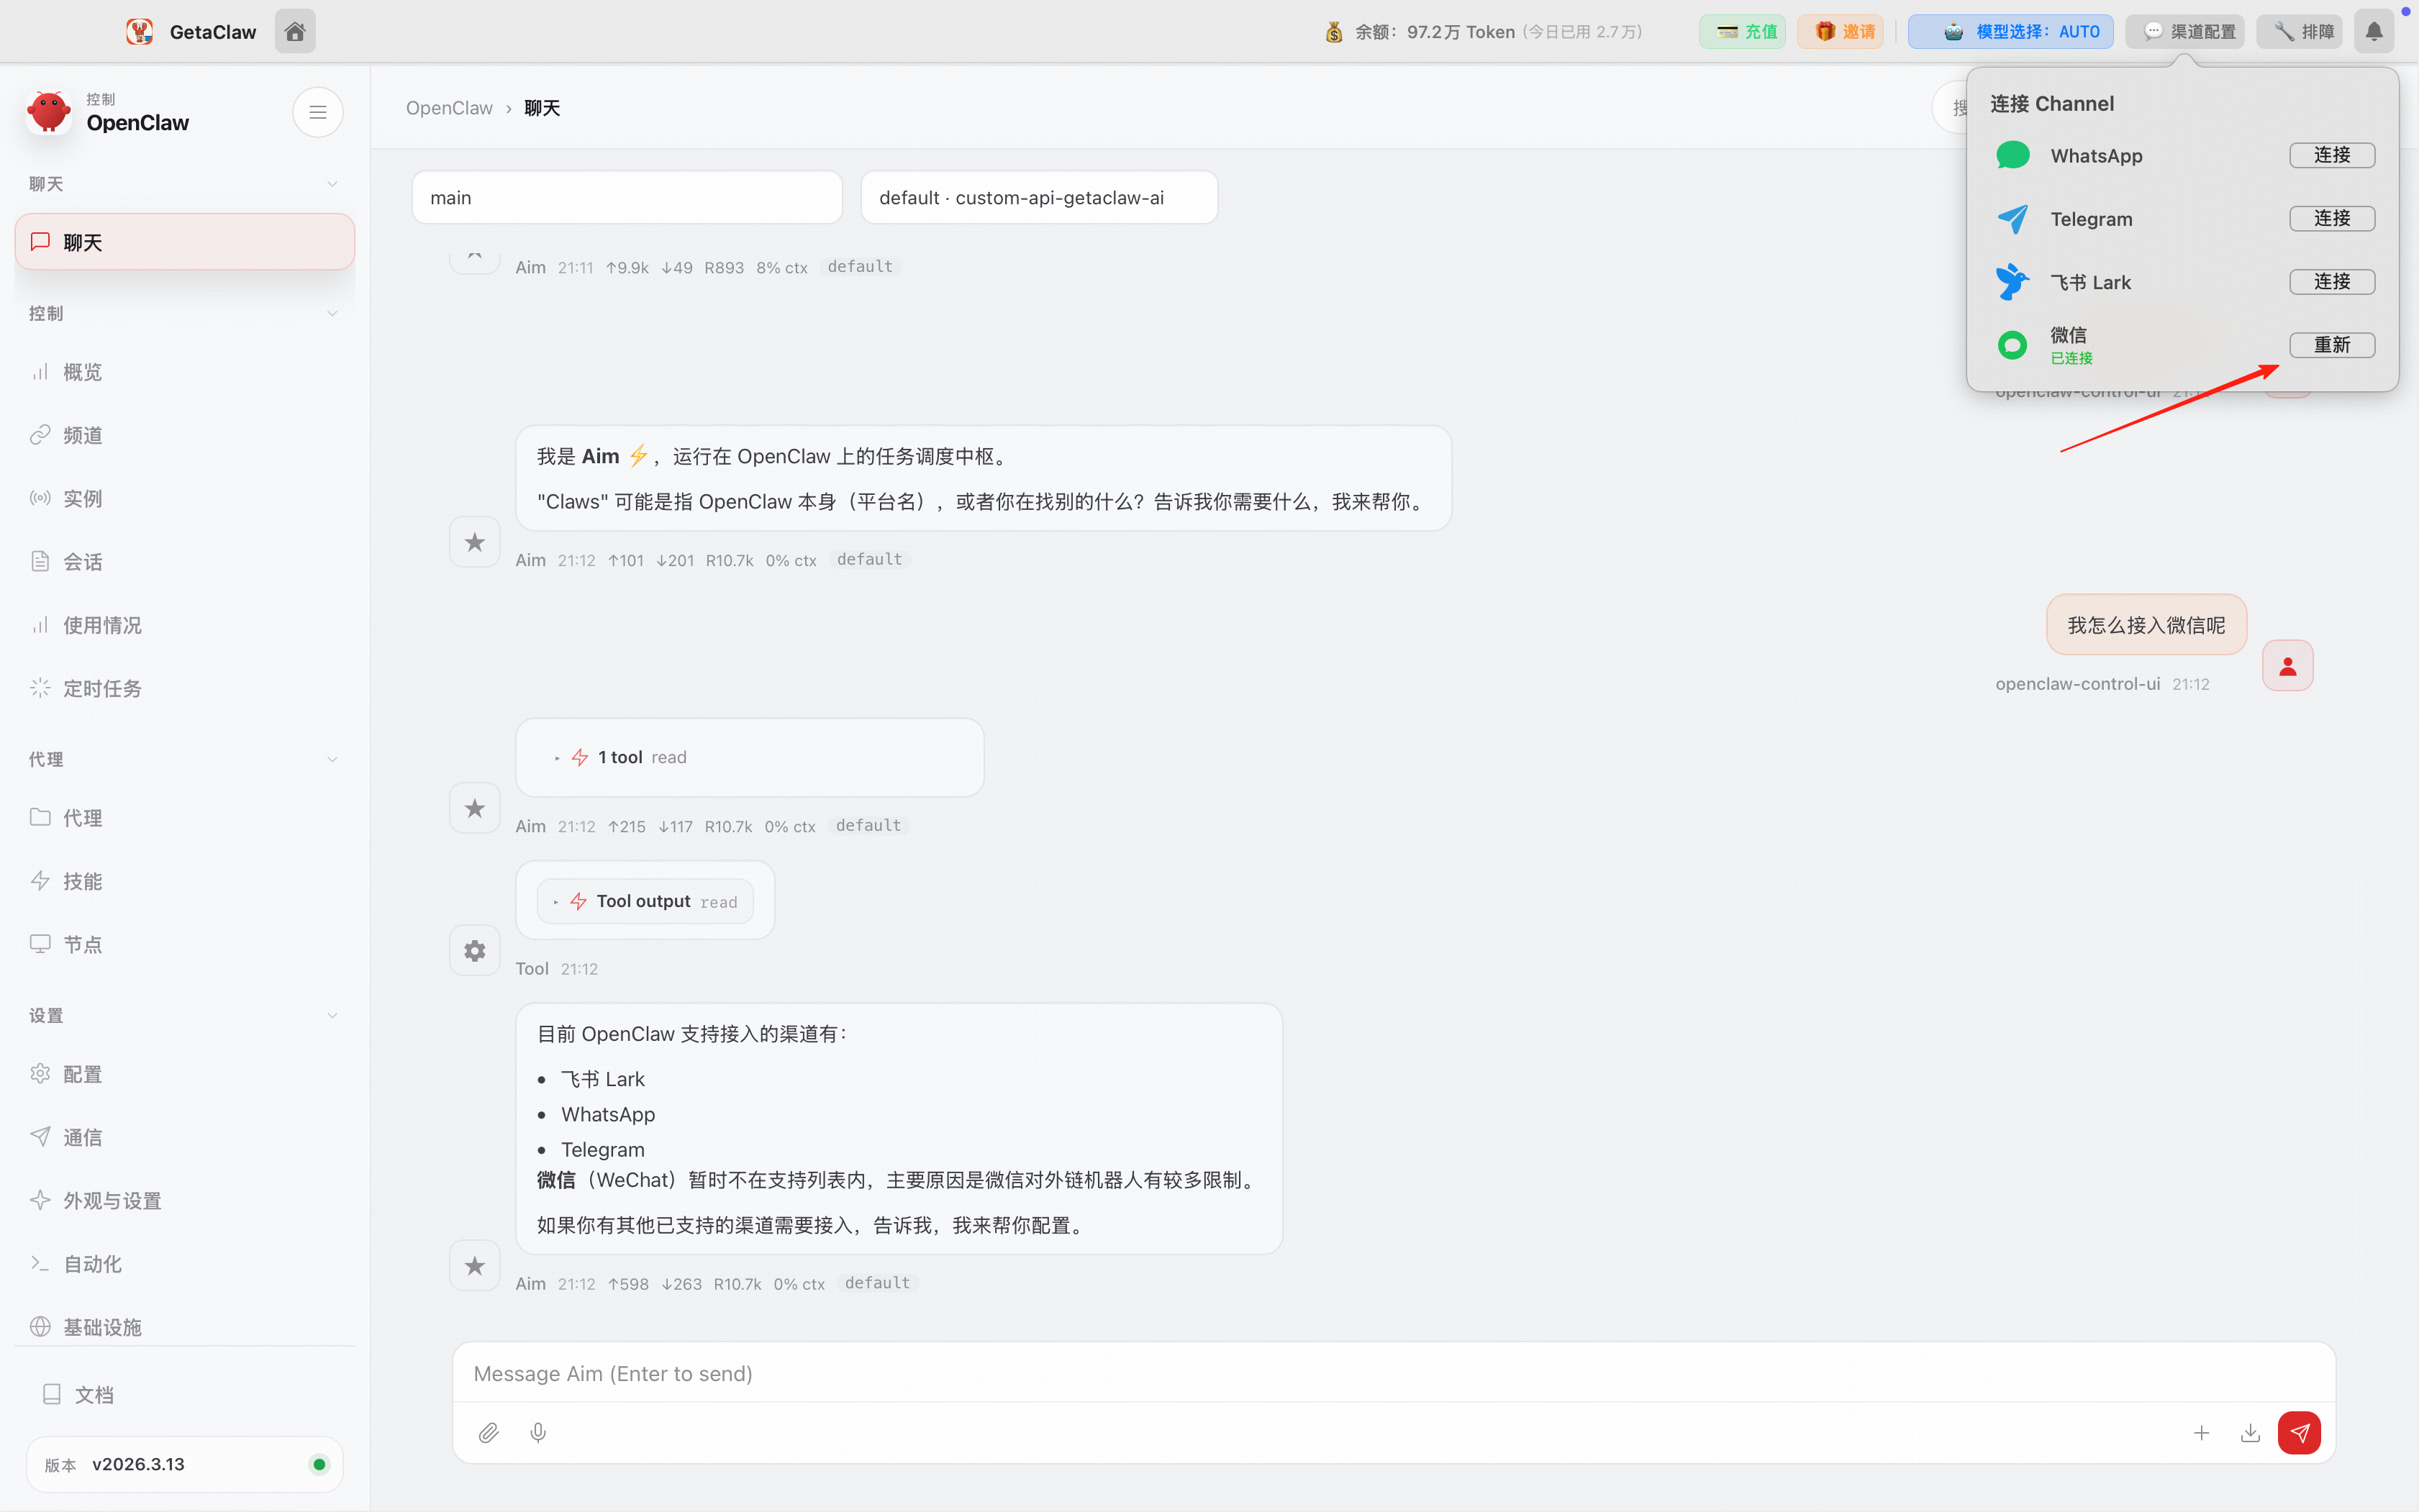
Task: Click the 充值 recharge button
Action: (x=1743, y=31)
